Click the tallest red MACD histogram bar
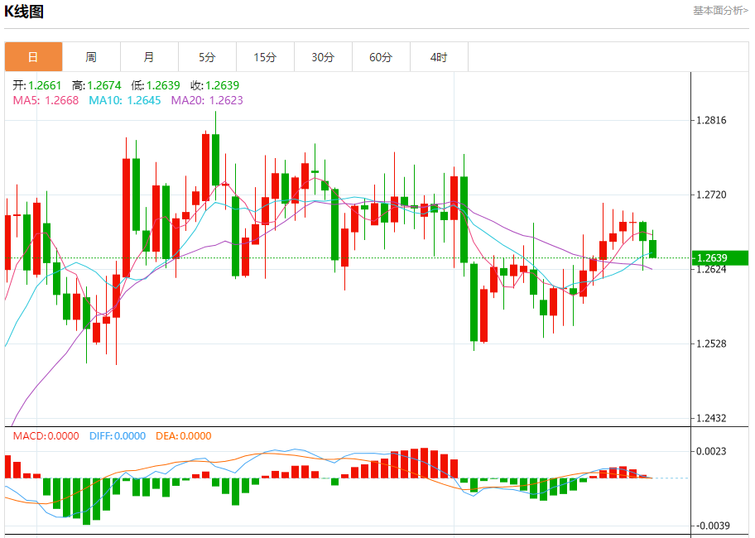755x538 pixels. [424, 463]
